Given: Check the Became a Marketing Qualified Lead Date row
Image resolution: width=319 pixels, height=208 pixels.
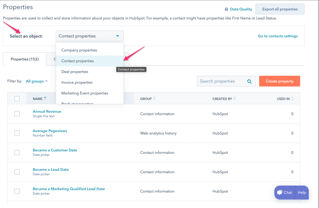Looking at the screenshot, I should tap(17, 191).
